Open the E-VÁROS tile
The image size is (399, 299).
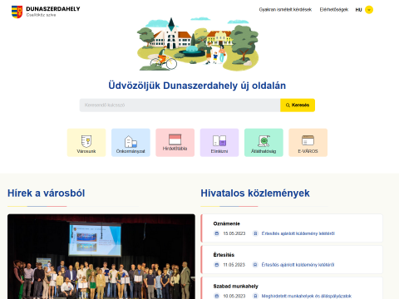pyautogui.click(x=308, y=143)
